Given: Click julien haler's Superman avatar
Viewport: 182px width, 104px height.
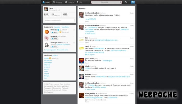Looking at the screenshot, I should (x=81, y=61).
